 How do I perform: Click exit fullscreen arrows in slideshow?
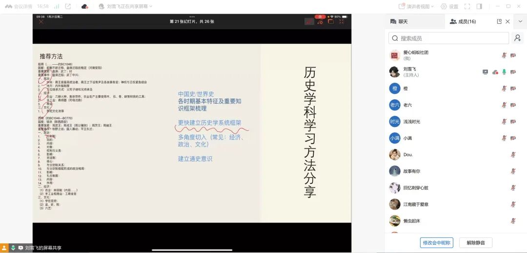(x=342, y=21)
